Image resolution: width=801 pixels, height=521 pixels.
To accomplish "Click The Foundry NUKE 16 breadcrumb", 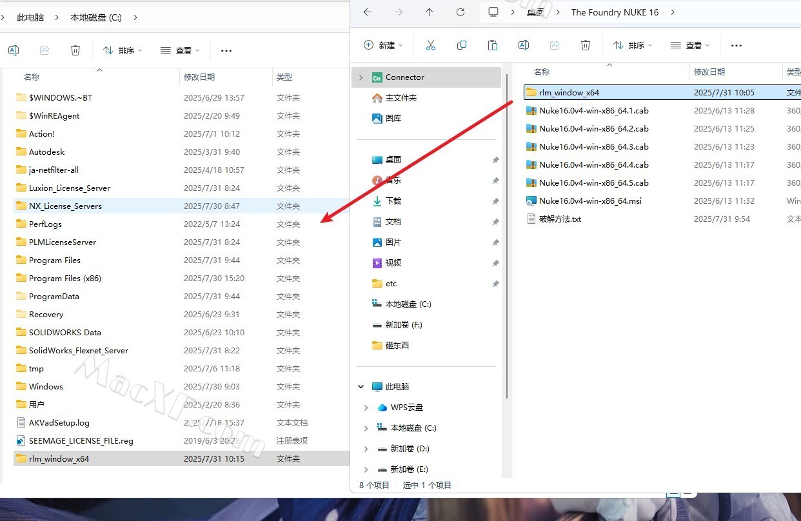I will point(615,12).
